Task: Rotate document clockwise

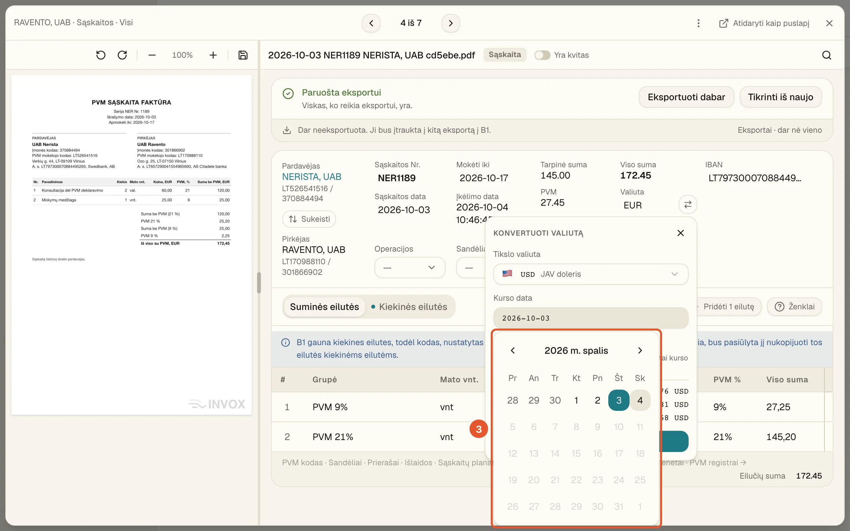Action: 122,55
